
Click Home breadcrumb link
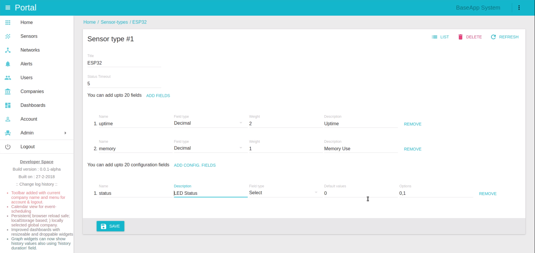coord(89,22)
